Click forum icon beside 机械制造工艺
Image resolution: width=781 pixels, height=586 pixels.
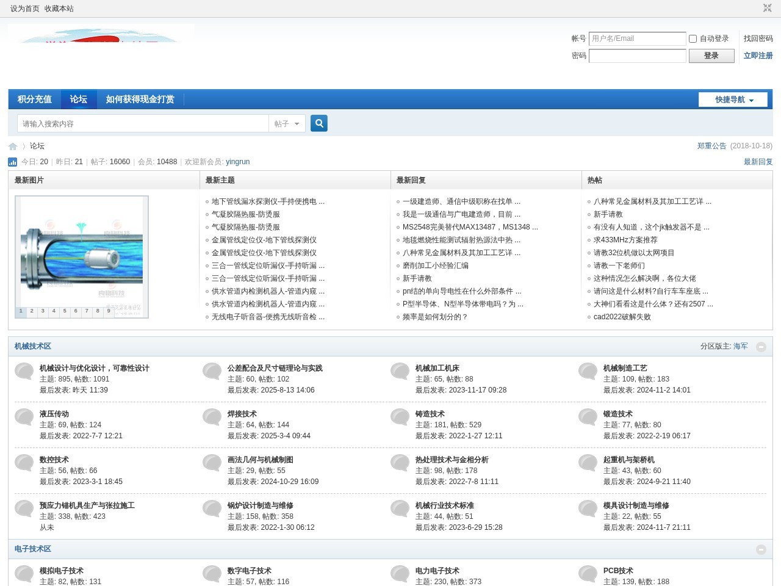click(x=588, y=371)
